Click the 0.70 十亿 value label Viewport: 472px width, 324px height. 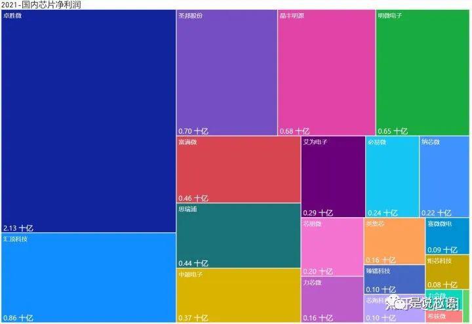point(193,131)
